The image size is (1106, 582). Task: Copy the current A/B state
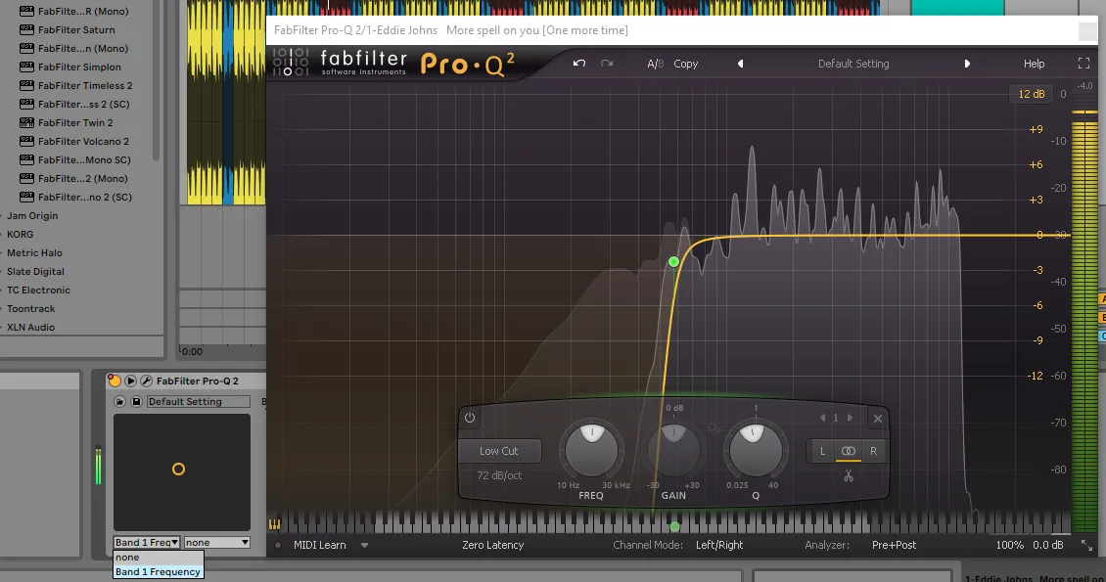[x=685, y=64]
